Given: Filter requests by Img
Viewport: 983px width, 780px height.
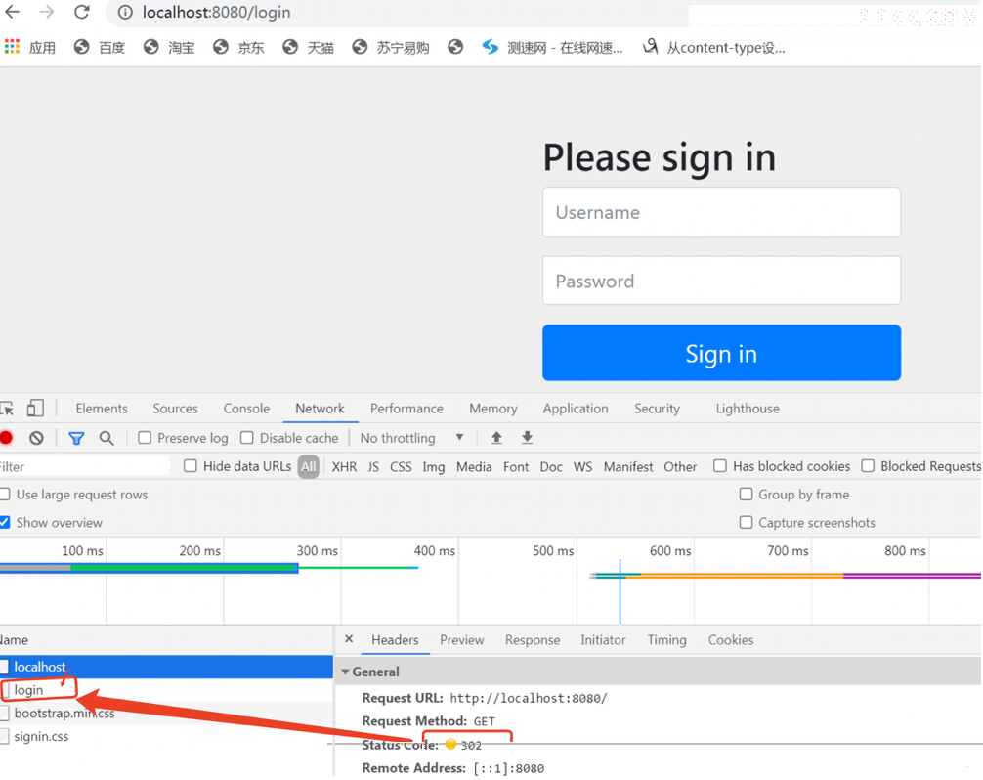Looking at the screenshot, I should click(433, 466).
